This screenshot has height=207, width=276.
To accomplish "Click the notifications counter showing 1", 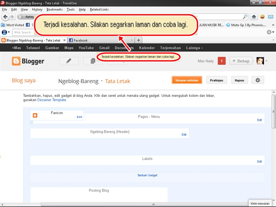I will [x=222, y=61].
